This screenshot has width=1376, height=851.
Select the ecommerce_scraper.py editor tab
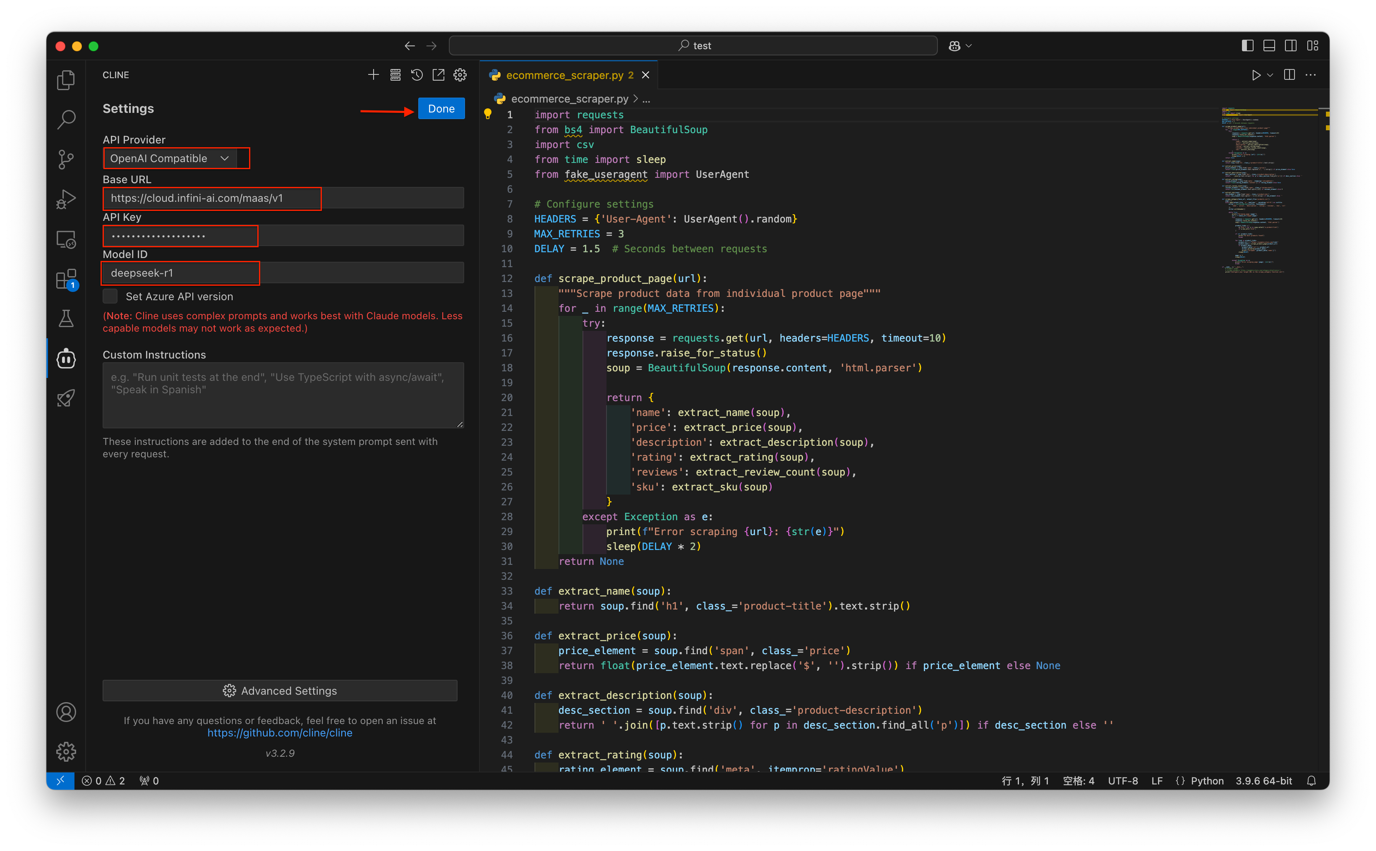(x=564, y=75)
